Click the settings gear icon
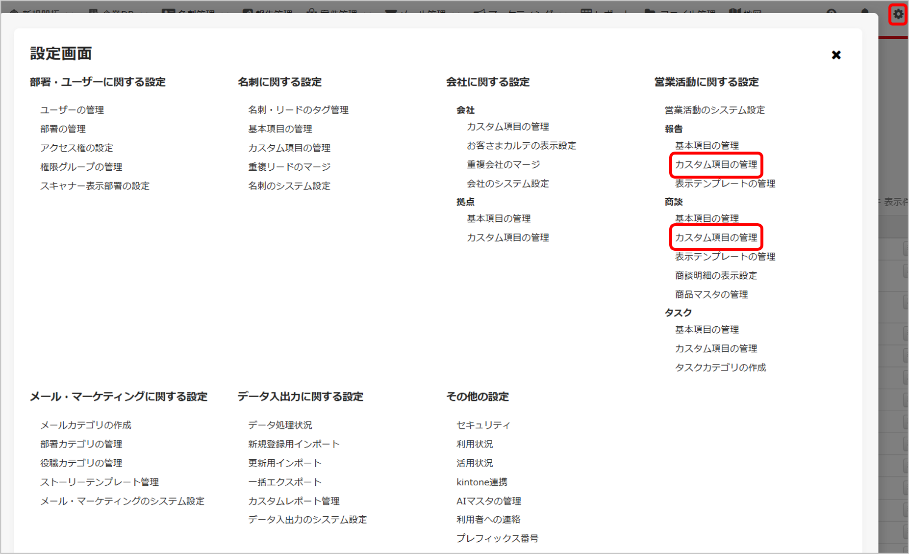 point(898,14)
